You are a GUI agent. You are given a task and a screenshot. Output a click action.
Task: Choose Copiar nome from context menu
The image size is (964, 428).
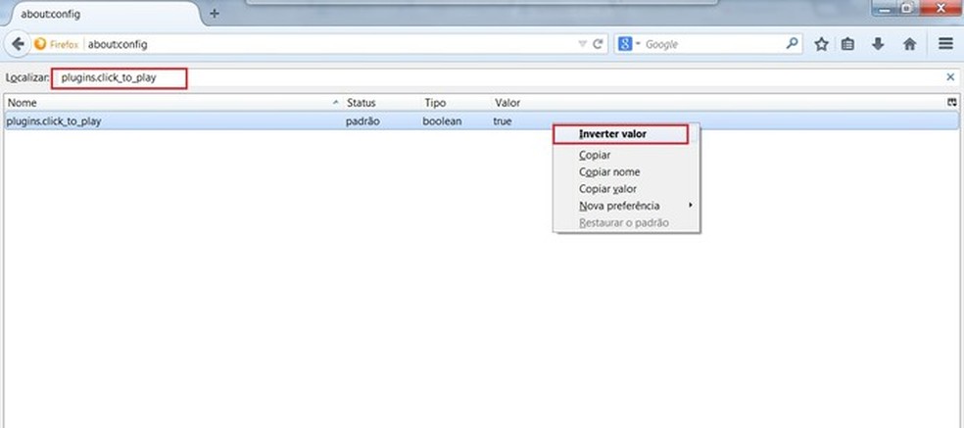point(626,172)
